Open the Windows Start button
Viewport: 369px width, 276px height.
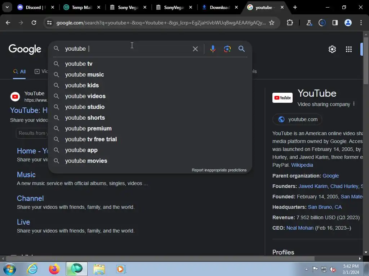(10, 269)
